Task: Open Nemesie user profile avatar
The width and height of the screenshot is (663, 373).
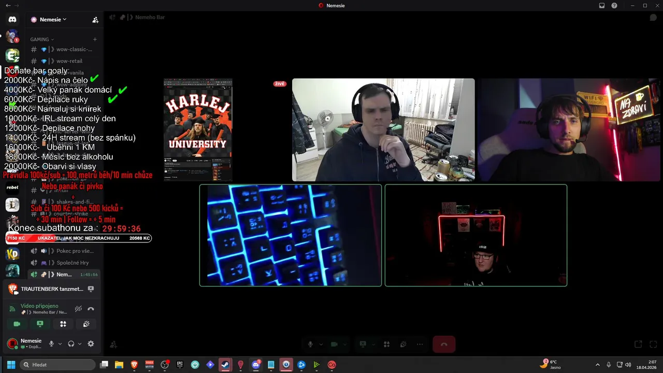Action: 12,343
